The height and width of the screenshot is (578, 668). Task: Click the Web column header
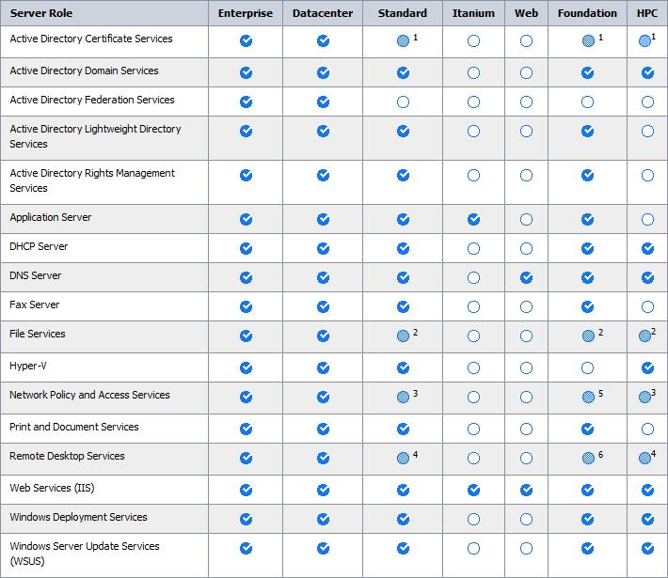[526, 13]
